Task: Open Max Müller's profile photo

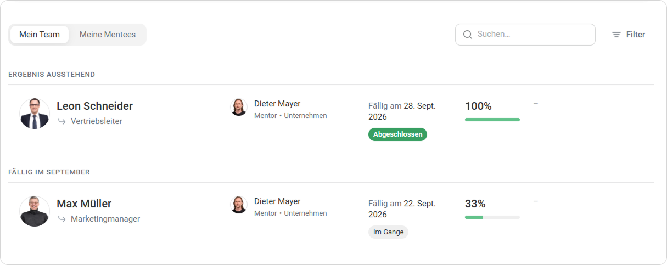Action: click(x=35, y=211)
